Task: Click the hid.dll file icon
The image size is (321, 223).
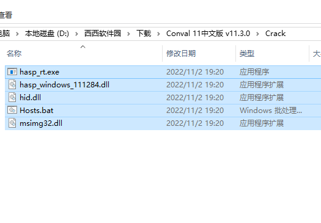Action: (x=12, y=98)
